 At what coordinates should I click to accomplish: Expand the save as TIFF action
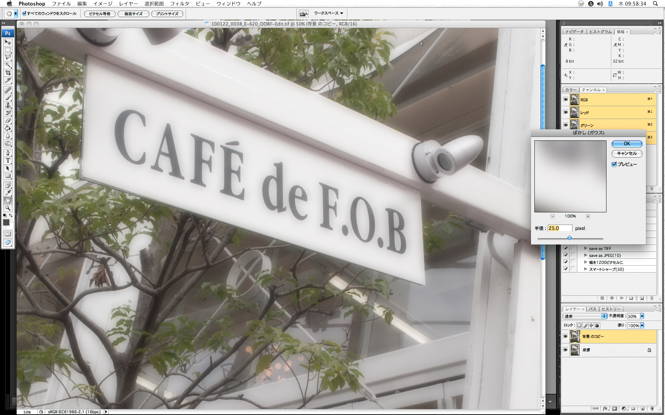tap(586, 248)
